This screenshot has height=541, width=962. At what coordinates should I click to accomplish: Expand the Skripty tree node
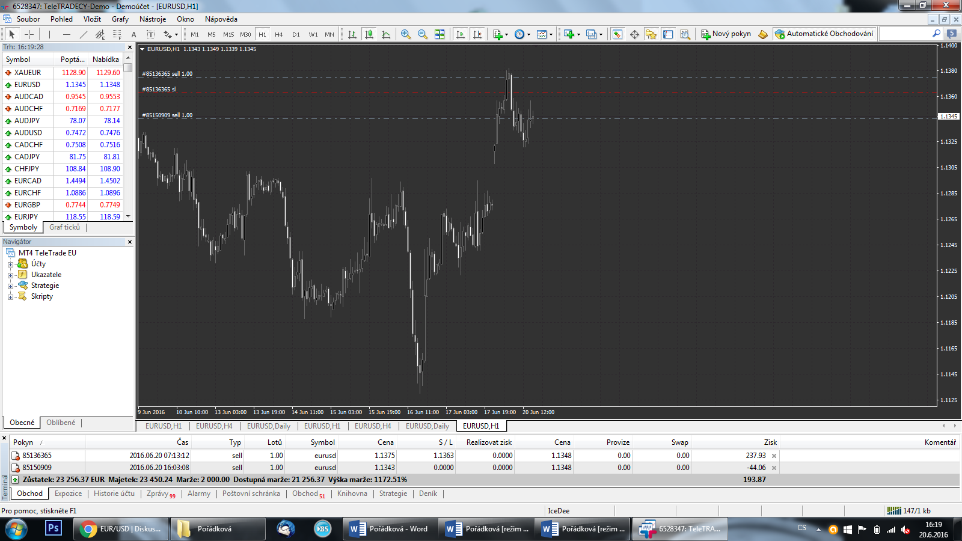click(x=10, y=297)
